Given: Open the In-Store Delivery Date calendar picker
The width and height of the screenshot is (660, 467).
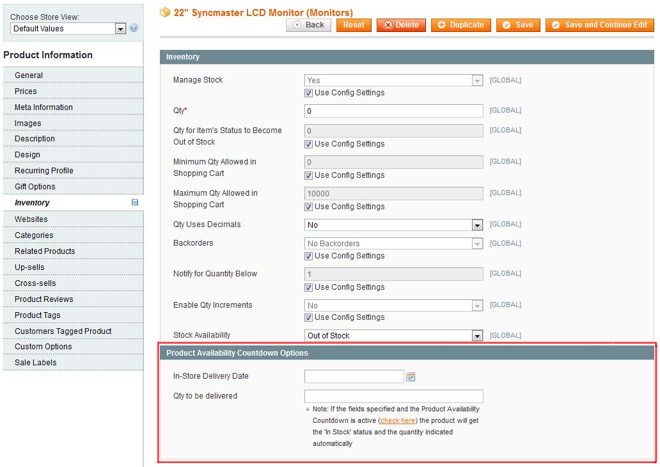Looking at the screenshot, I should pyautogui.click(x=411, y=377).
